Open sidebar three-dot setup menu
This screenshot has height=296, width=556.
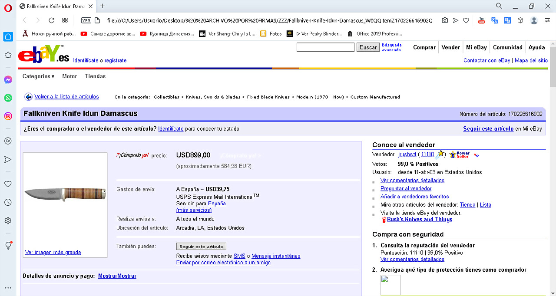tap(8, 288)
